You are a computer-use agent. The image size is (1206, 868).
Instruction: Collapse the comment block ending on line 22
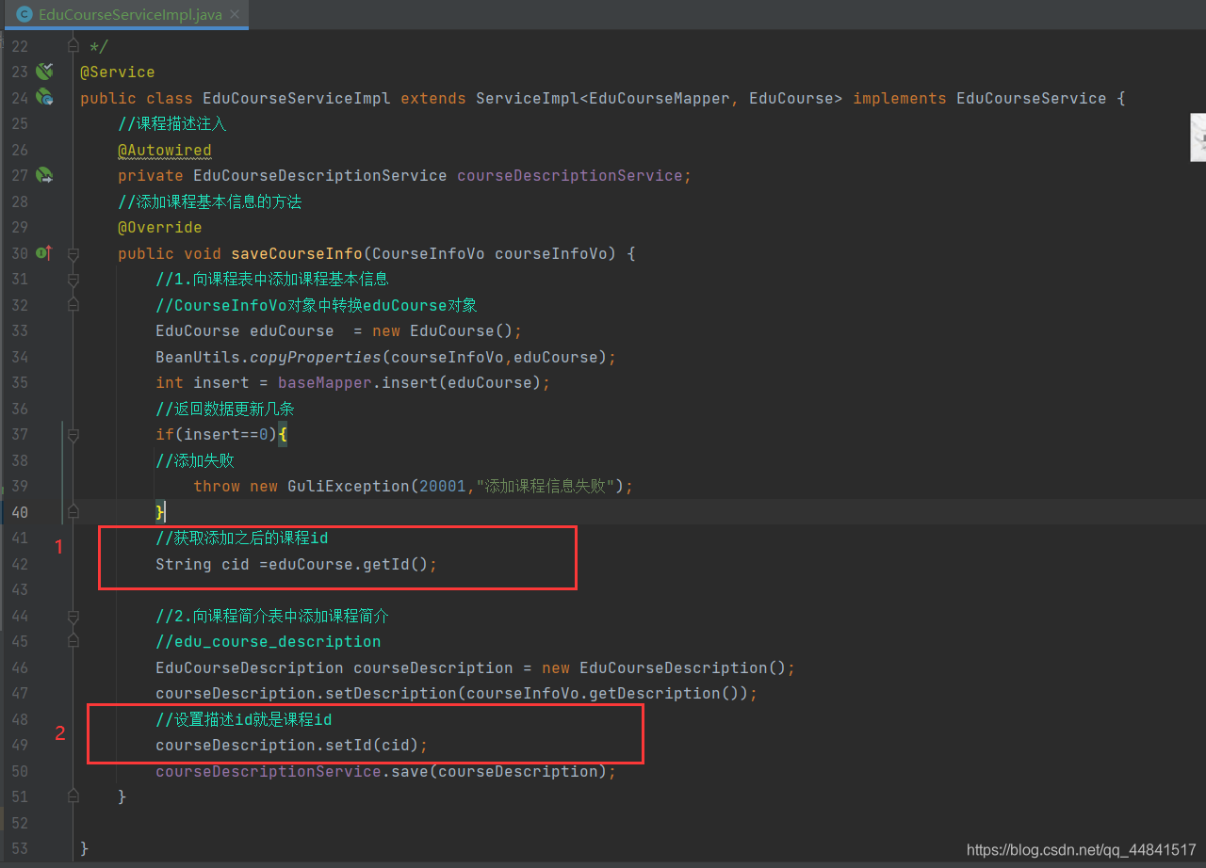pyautogui.click(x=73, y=45)
